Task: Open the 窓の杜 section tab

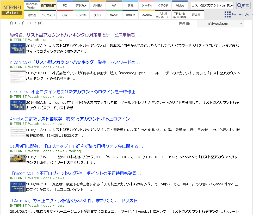Action: click(x=32, y=15)
